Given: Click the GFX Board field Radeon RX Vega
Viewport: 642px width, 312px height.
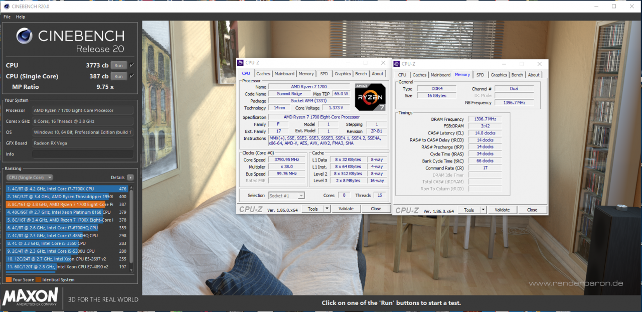Looking at the screenshot, I should [83, 143].
